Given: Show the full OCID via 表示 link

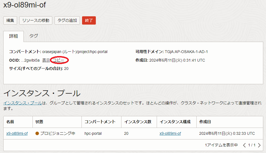Looking at the screenshot, I should click(46, 60).
